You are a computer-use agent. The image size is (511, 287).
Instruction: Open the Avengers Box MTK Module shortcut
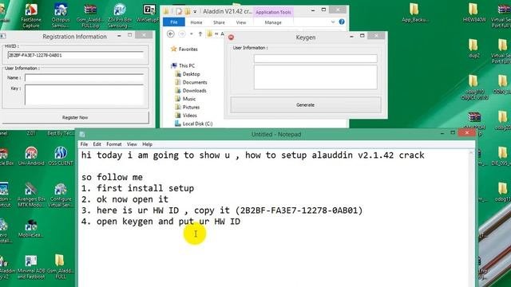[31, 195]
